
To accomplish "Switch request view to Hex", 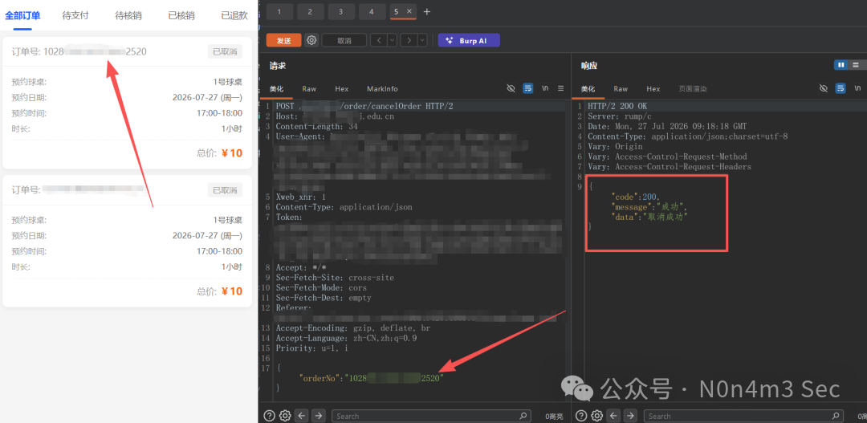I will (342, 88).
